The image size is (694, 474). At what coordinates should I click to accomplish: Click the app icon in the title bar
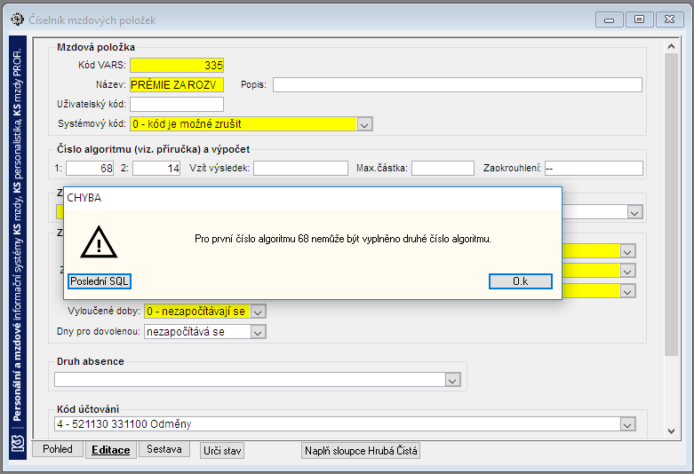pos(17,20)
